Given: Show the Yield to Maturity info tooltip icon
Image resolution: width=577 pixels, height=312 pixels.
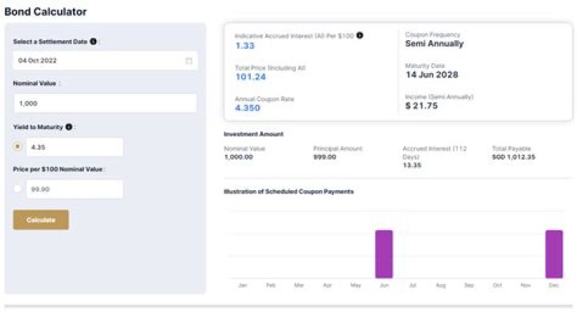Looking at the screenshot, I should coord(69,127).
